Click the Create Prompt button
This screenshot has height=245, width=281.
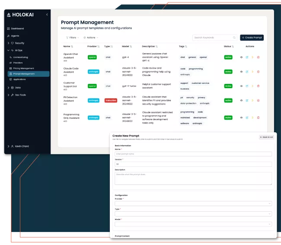252,38
